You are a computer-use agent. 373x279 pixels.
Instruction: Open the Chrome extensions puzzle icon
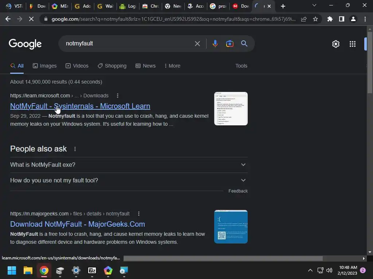(330, 19)
